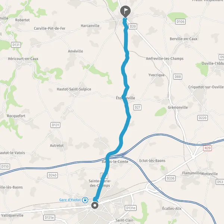
Task: Click the D240 road shield
Action: click(x=53, y=175)
